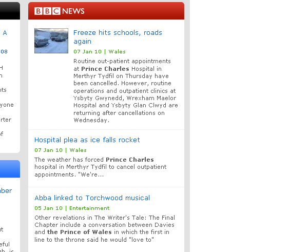This screenshot has width=308, height=252.
Task: Click 07 Jan 10 date under Hospital plea
Action: point(48,150)
